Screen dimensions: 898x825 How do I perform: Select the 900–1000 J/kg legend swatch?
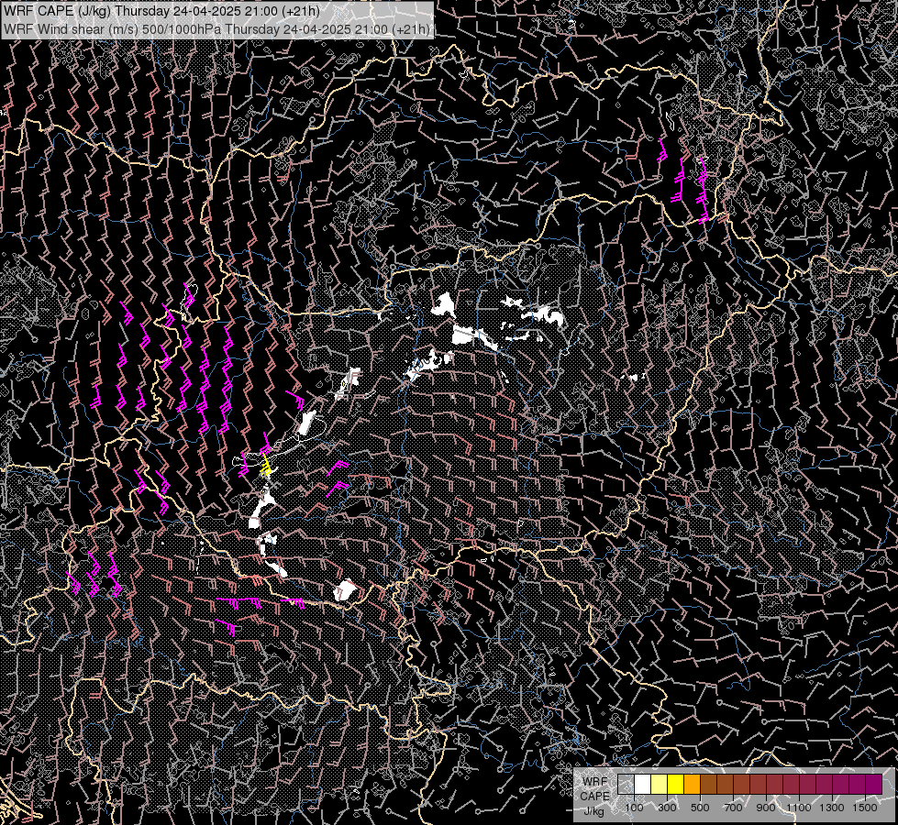pos(775,784)
